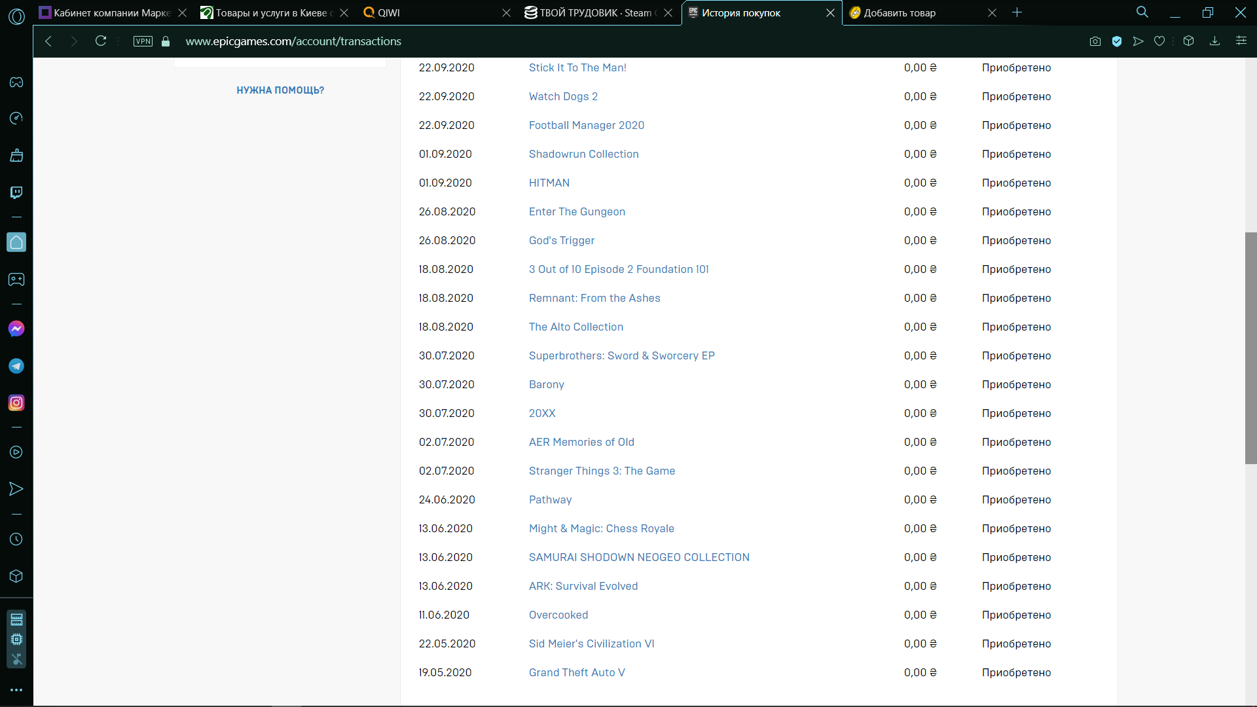Click 0,00 ₴ price in Barony row

click(x=920, y=384)
